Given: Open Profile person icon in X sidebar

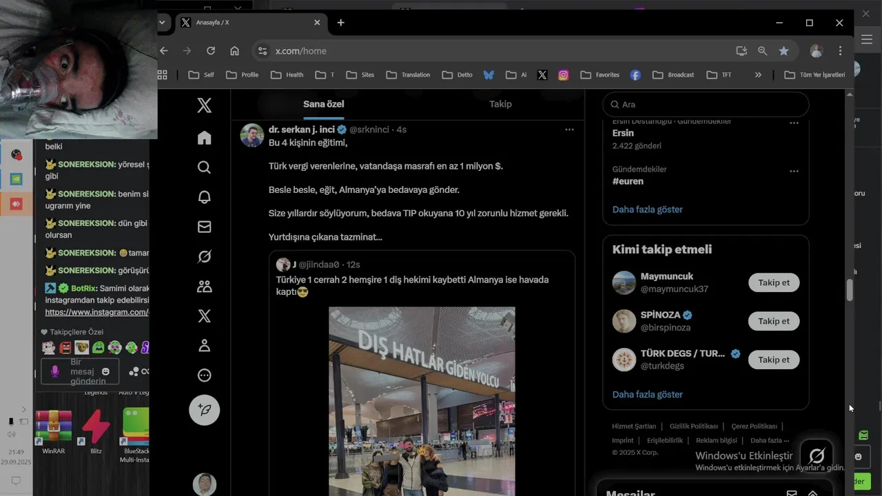Looking at the screenshot, I should pos(204,346).
